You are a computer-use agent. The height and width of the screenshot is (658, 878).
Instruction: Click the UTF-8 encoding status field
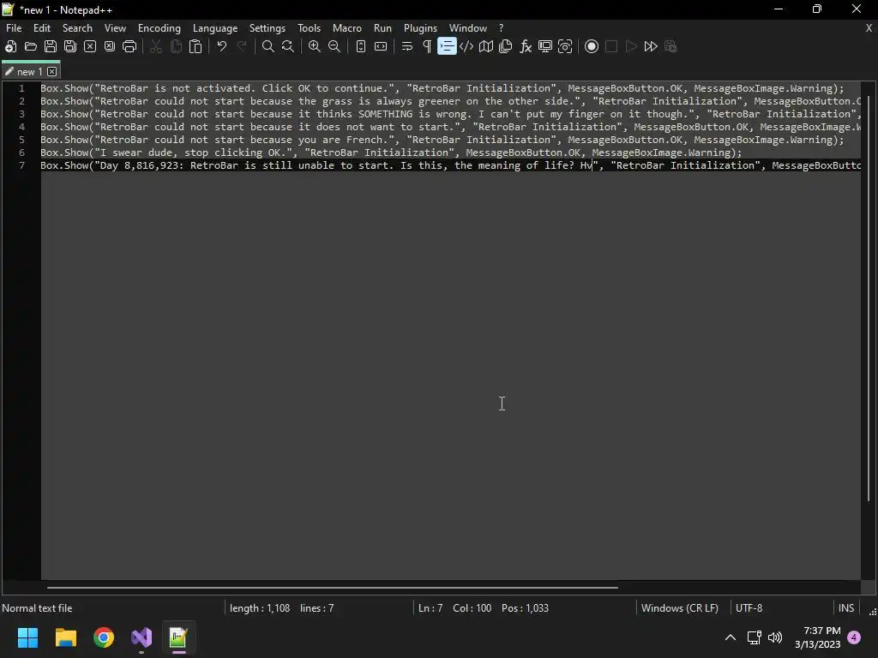pos(749,608)
